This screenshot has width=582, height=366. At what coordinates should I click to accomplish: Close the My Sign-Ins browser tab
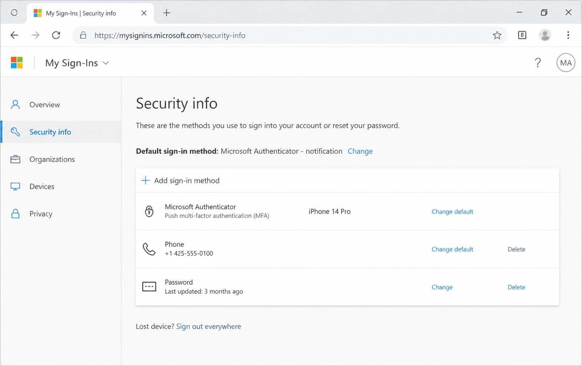tap(144, 13)
